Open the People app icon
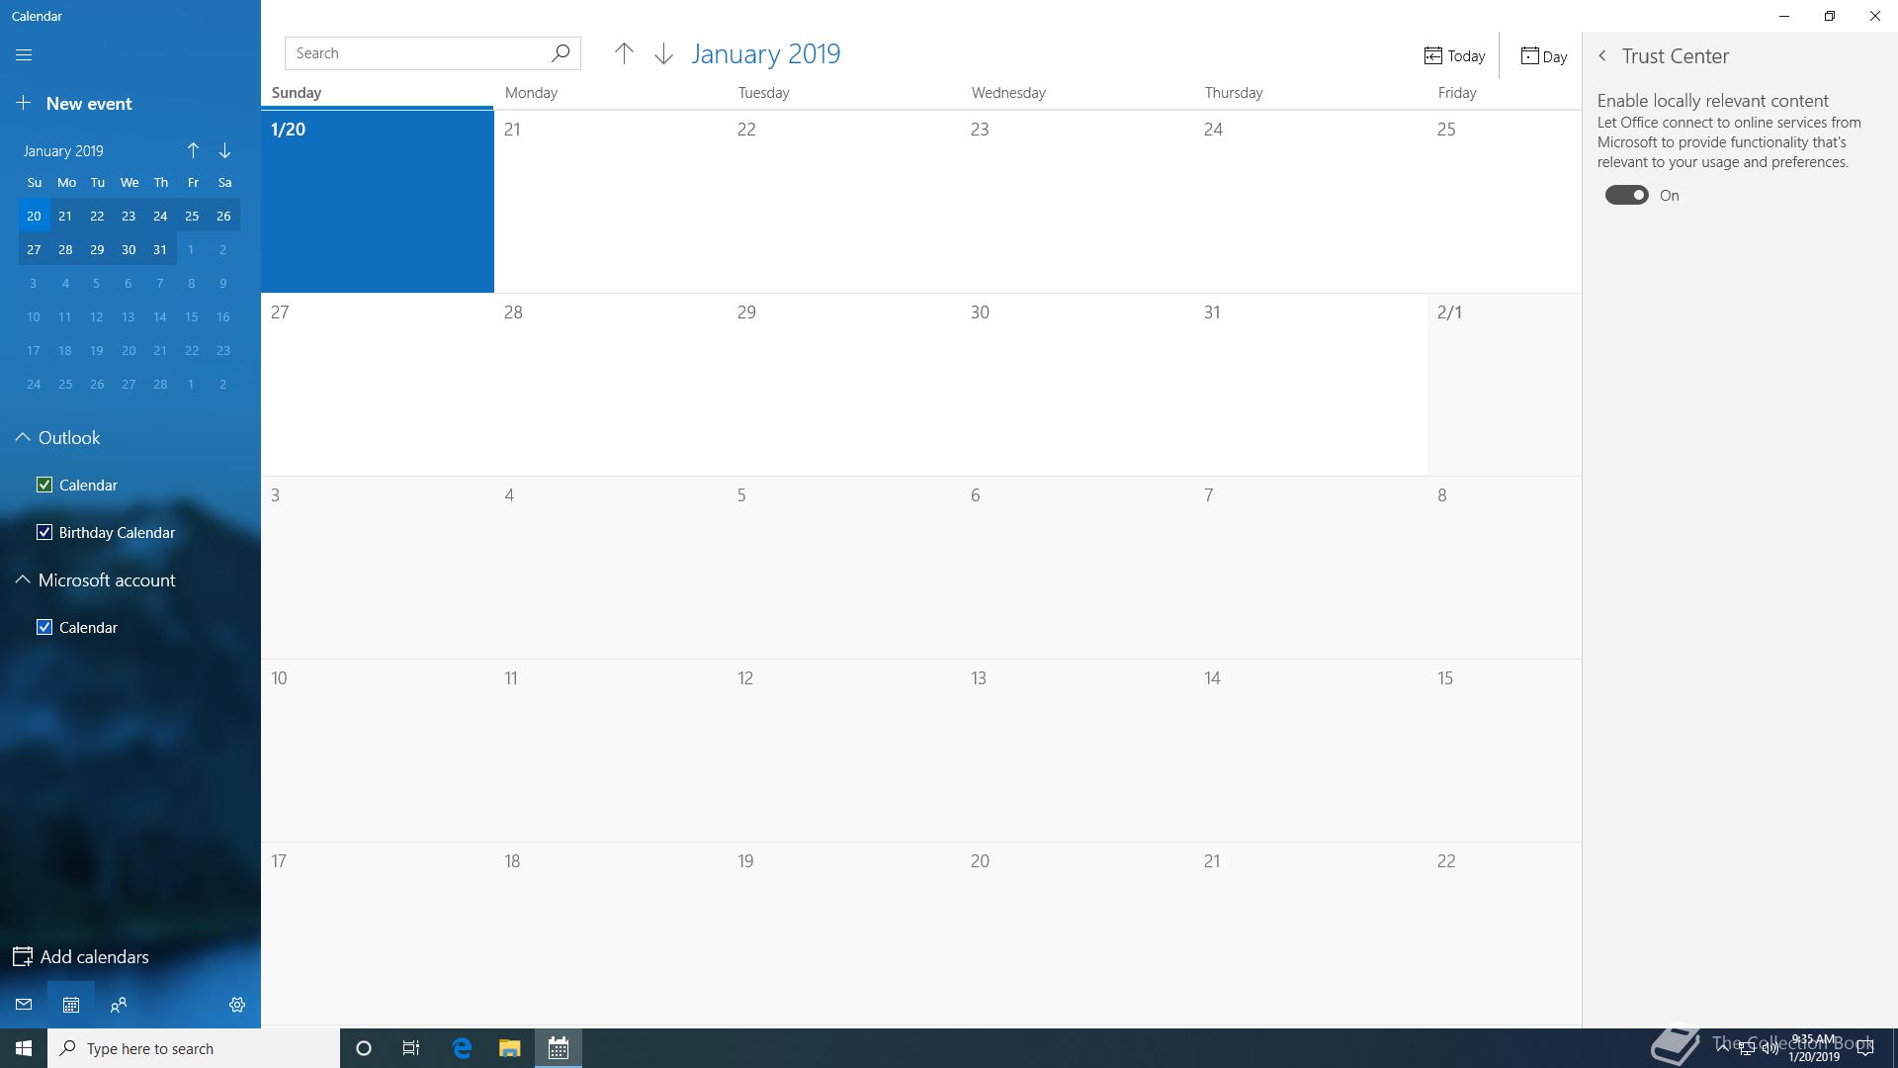The image size is (1898, 1068). (x=119, y=1005)
